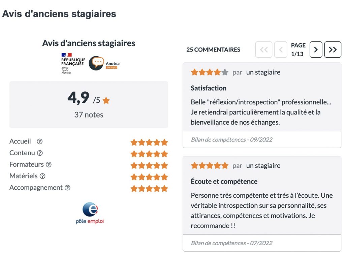
Task: Jump to last comments page
Action: (x=333, y=50)
